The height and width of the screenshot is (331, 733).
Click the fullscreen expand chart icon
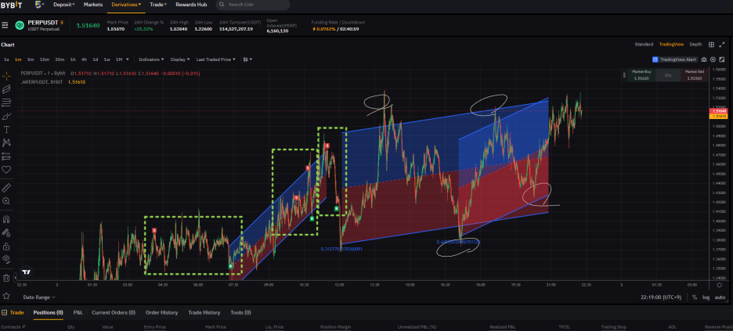click(x=722, y=45)
